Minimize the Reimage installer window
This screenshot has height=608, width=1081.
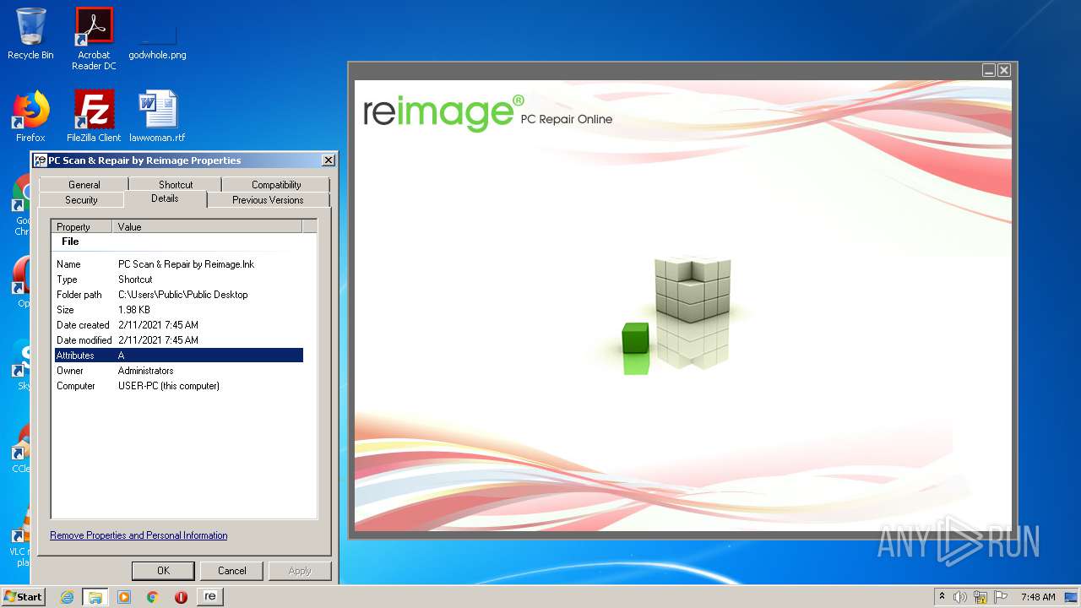(x=989, y=70)
